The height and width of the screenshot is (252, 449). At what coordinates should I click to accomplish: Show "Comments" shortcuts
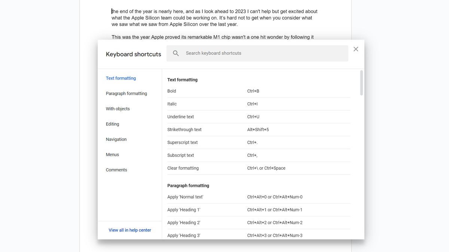pyautogui.click(x=116, y=169)
